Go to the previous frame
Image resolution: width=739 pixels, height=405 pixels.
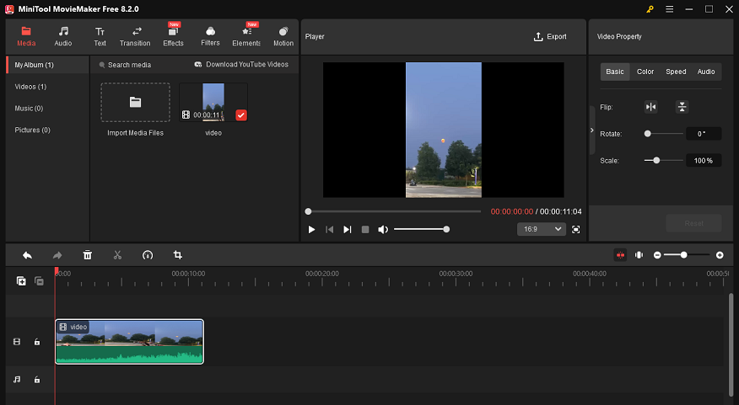330,230
